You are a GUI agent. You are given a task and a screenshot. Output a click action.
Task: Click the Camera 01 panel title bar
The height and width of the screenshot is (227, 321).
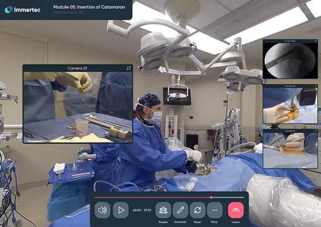click(78, 68)
